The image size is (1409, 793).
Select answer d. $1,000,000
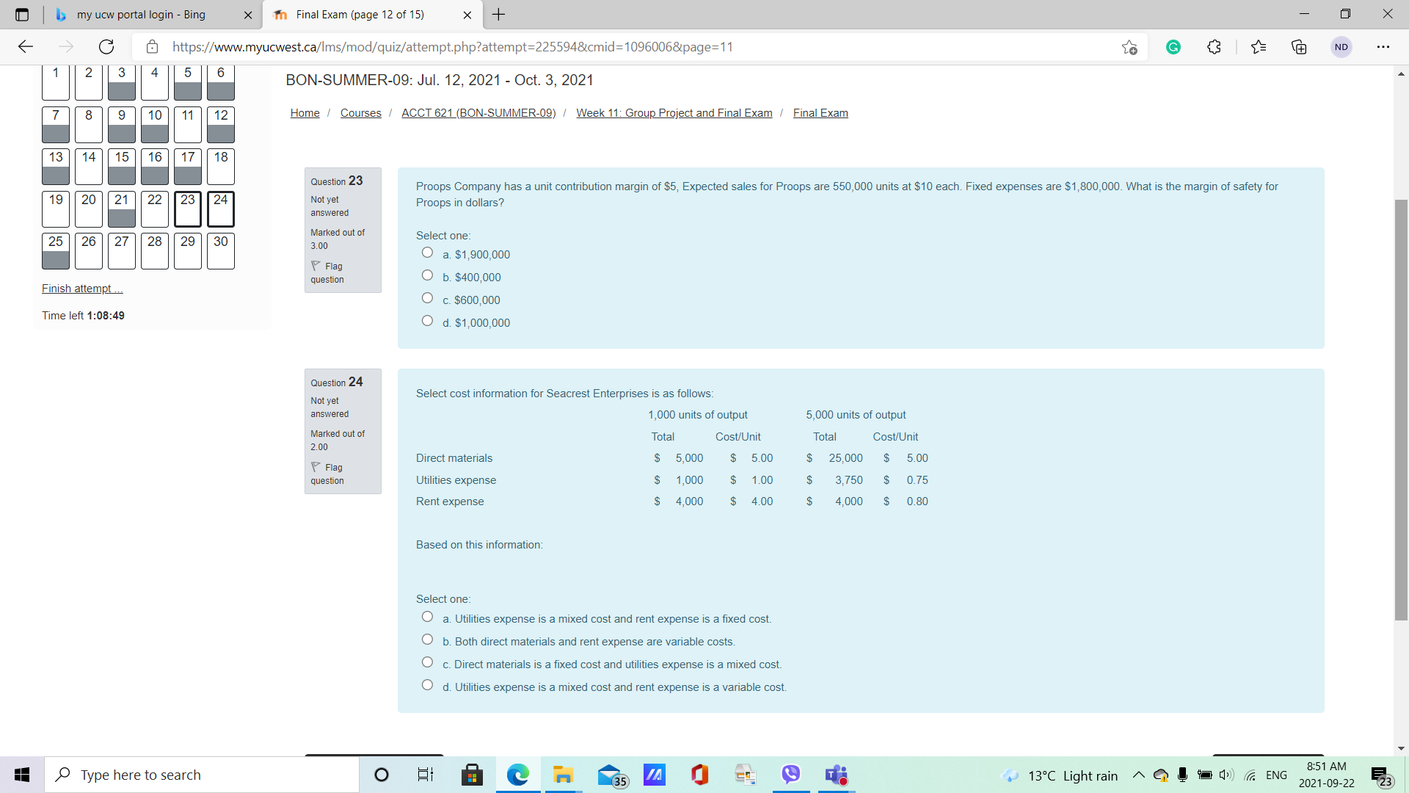[x=427, y=321]
